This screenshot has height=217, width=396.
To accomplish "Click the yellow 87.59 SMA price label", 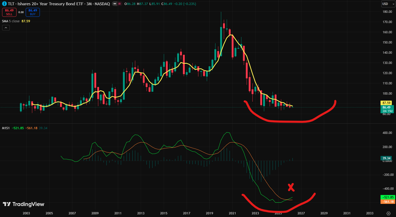I will click(386, 103).
